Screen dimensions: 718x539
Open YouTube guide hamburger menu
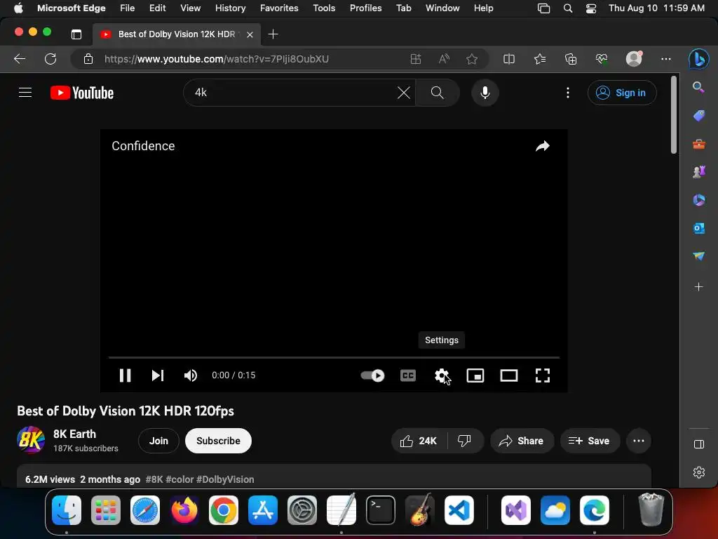coord(25,93)
